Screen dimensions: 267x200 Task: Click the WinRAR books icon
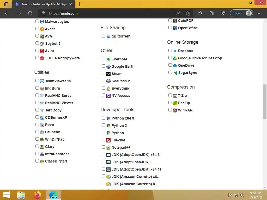coord(175,110)
